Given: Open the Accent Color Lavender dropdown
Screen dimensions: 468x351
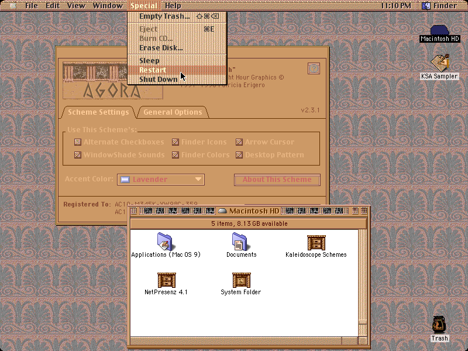Looking at the screenshot, I should (x=161, y=180).
